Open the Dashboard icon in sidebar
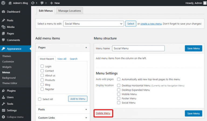The image size is (207, 121). tap(3, 12)
